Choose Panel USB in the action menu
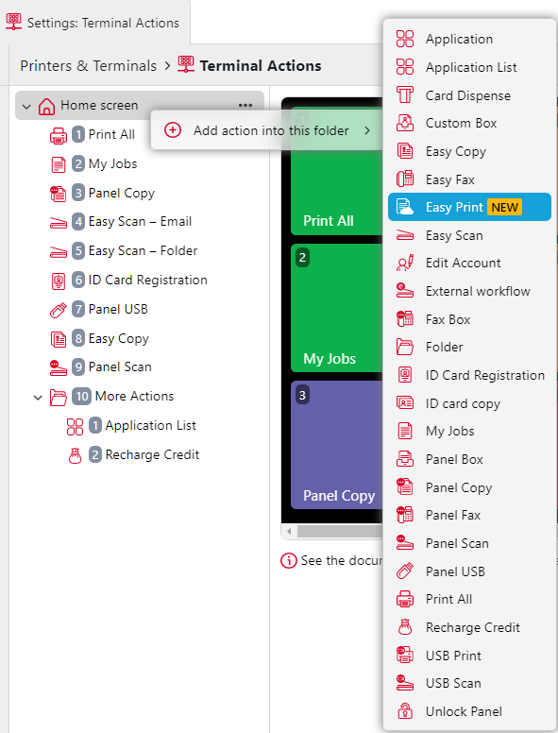This screenshot has height=733, width=558. point(469,571)
